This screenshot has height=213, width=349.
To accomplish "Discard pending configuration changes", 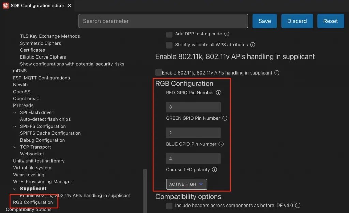I will point(297,21).
